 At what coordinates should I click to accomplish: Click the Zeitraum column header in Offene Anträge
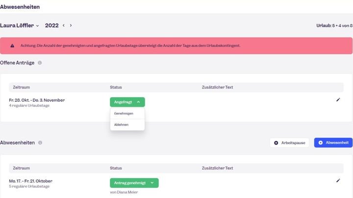click(x=22, y=87)
